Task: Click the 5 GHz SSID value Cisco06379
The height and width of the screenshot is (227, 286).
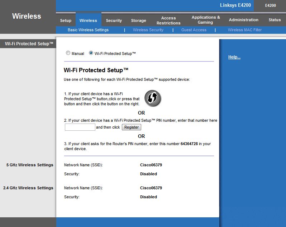Action: [x=151, y=165]
